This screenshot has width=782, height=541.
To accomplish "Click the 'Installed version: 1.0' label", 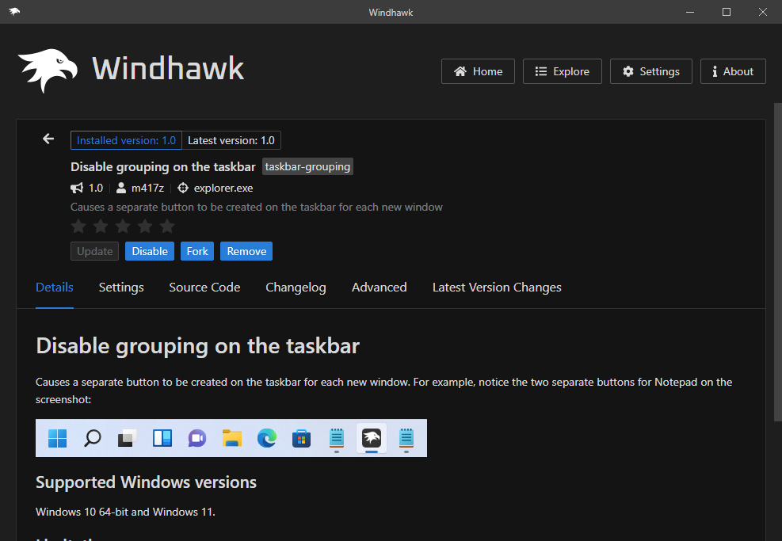I will click(x=126, y=140).
